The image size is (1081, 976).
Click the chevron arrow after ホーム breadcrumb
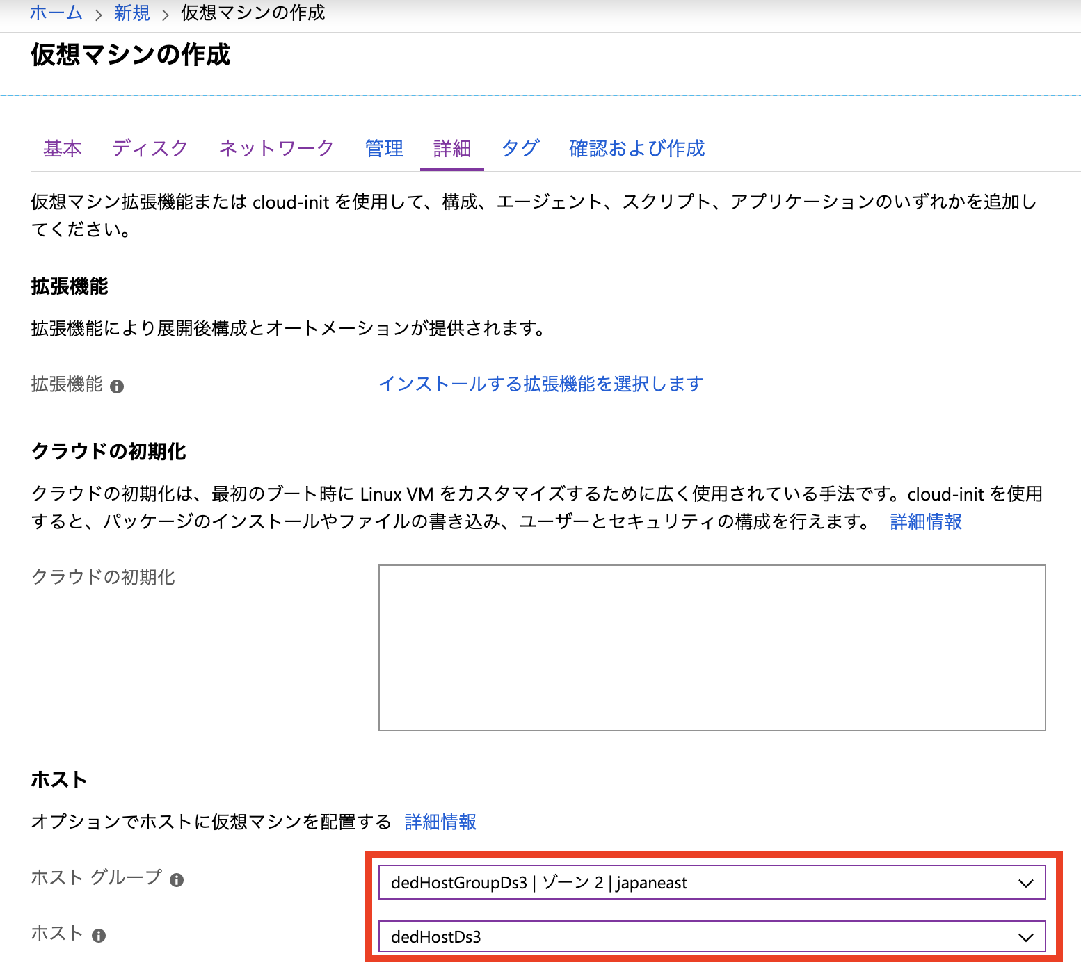[x=98, y=15]
